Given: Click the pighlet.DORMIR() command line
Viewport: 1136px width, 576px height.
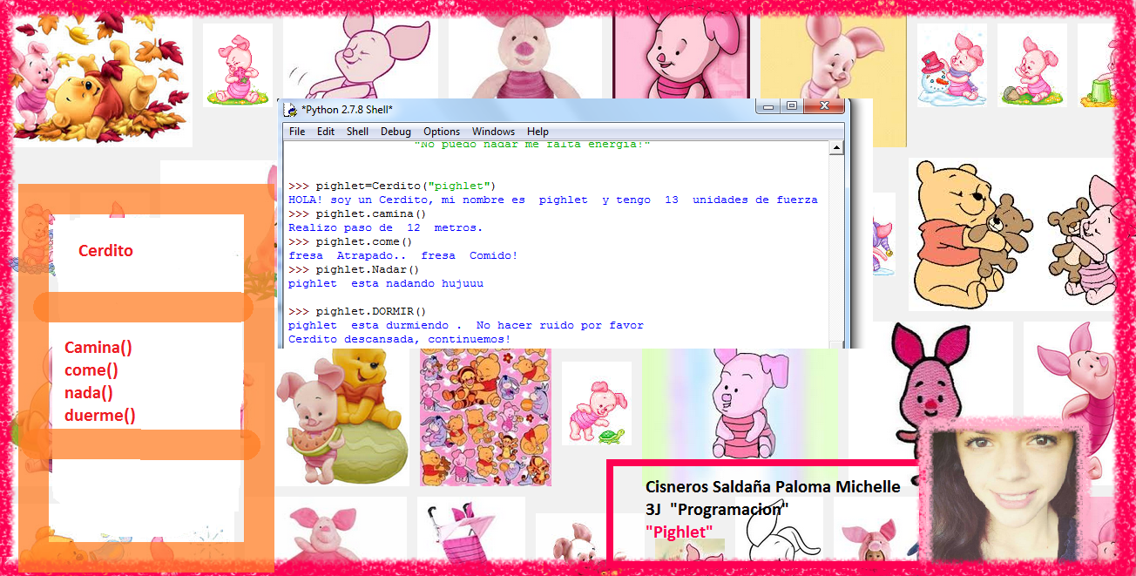Looking at the screenshot, I should (x=357, y=311).
